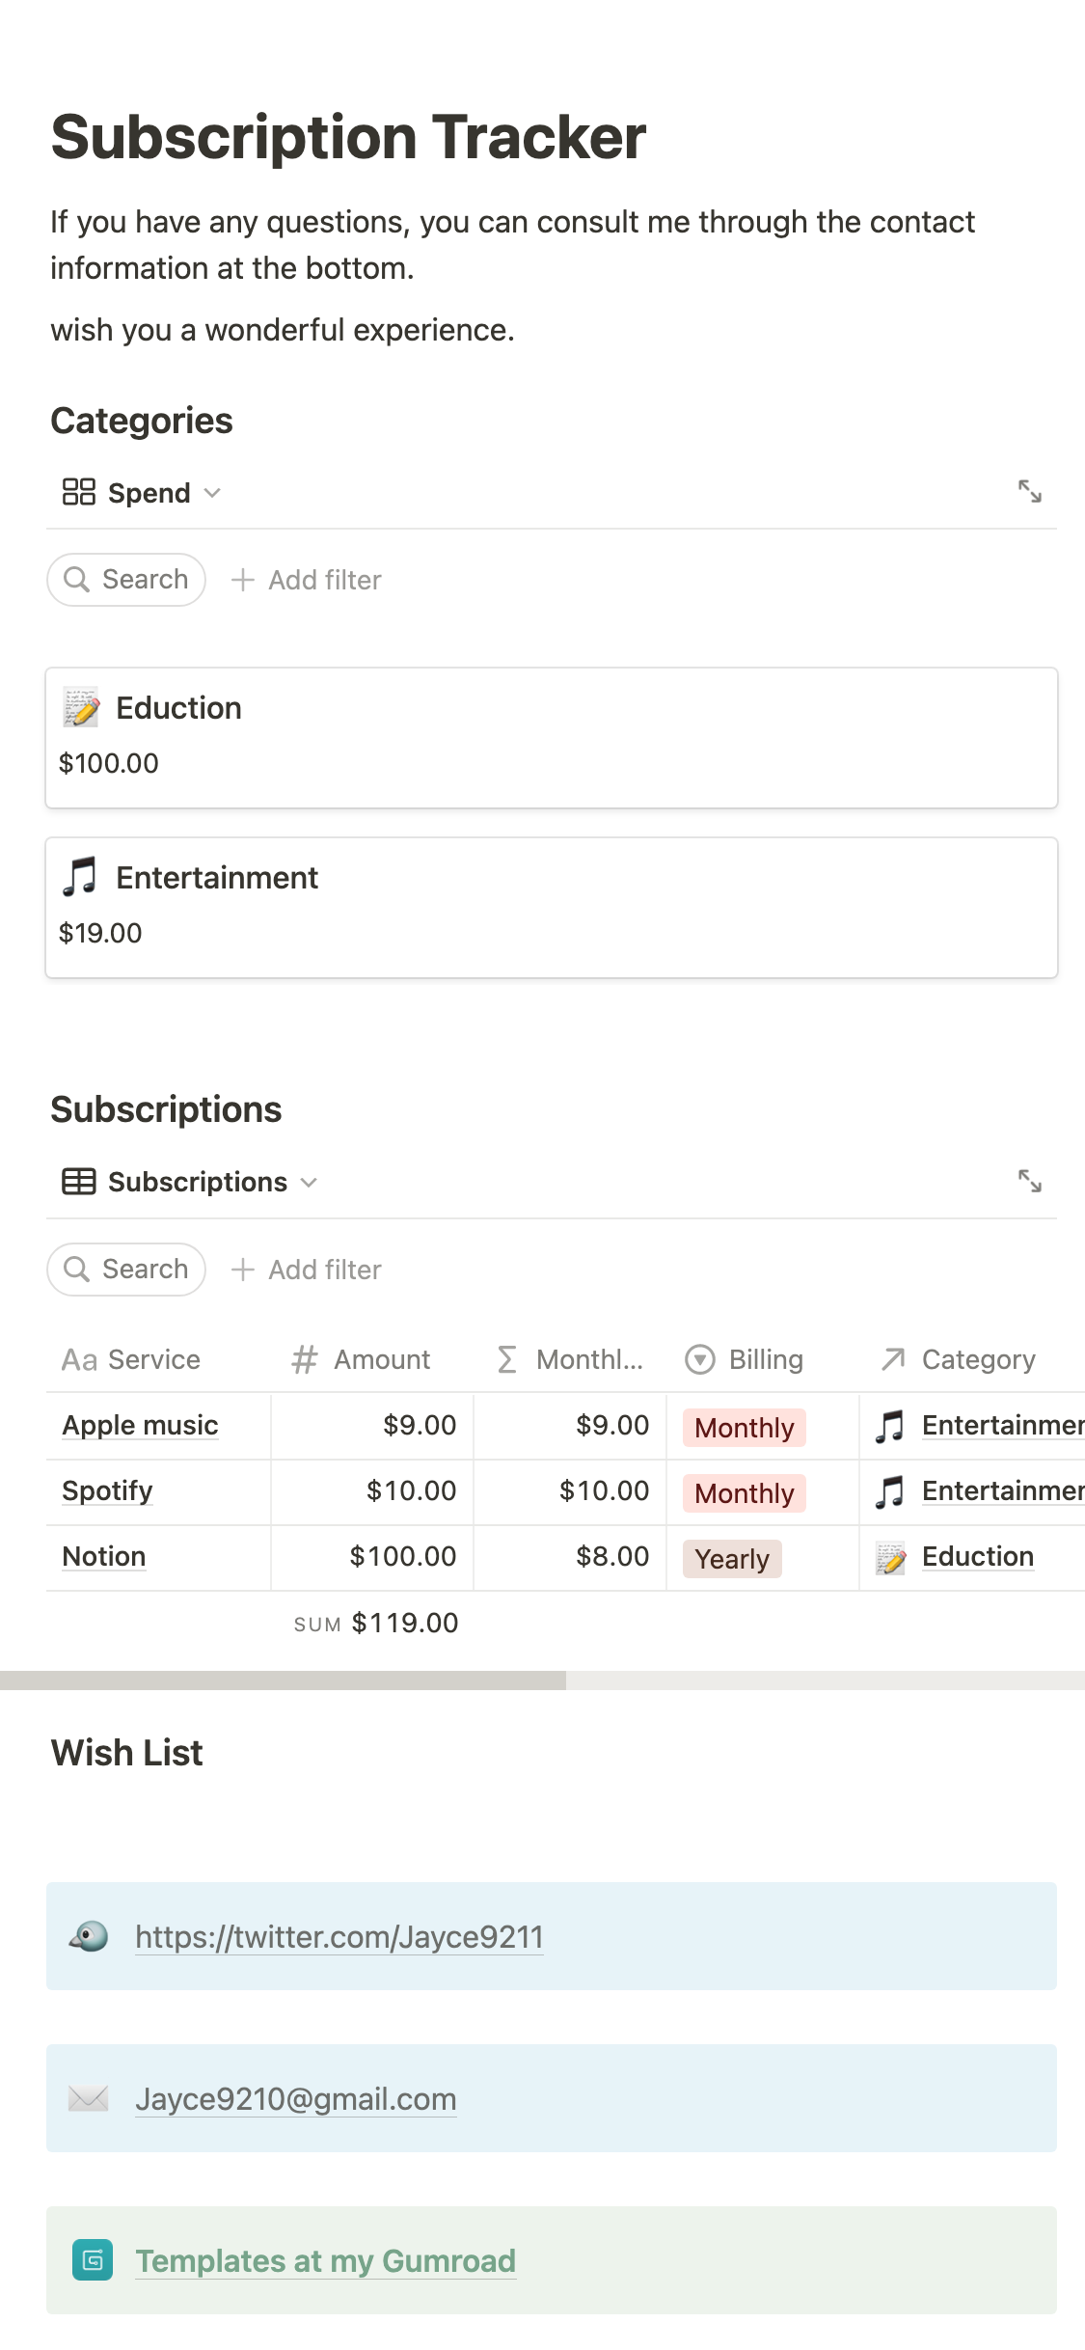This screenshot has width=1085, height=2350.
Task: Expand the Subscriptions database to full page
Action: coord(1029,1181)
